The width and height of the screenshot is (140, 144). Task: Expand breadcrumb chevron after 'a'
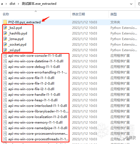pos(6,4)
